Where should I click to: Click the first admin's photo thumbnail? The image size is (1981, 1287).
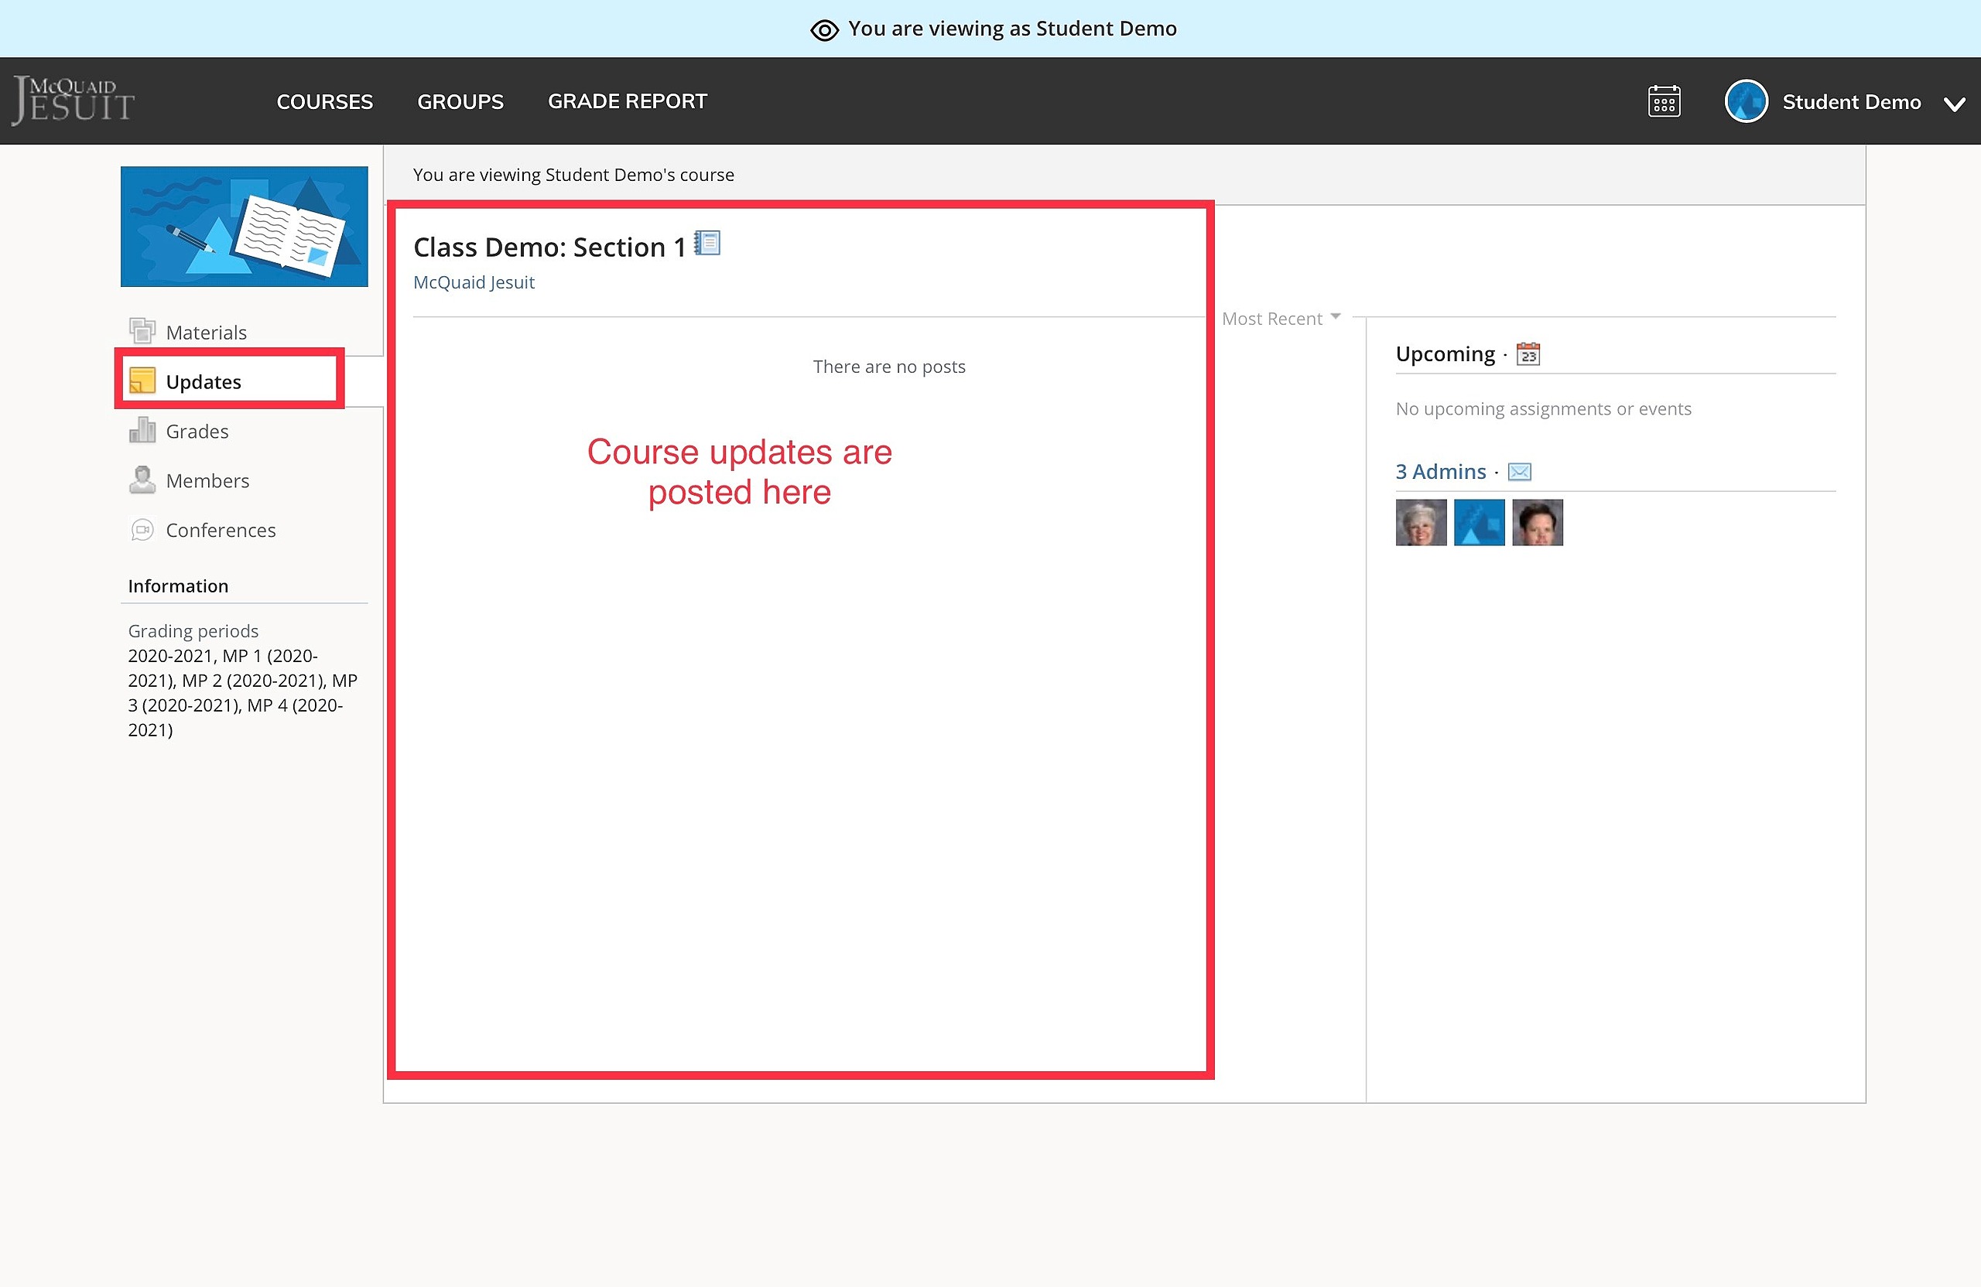1421,522
